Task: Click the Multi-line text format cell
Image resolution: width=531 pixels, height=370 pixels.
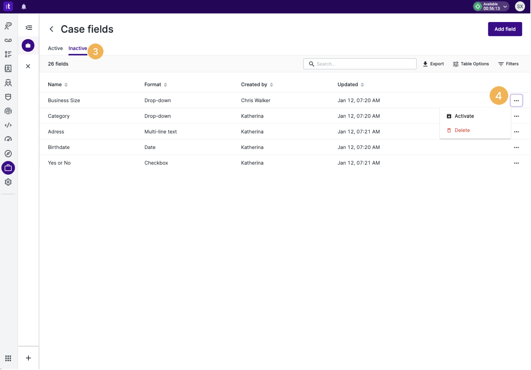Action: point(161,132)
